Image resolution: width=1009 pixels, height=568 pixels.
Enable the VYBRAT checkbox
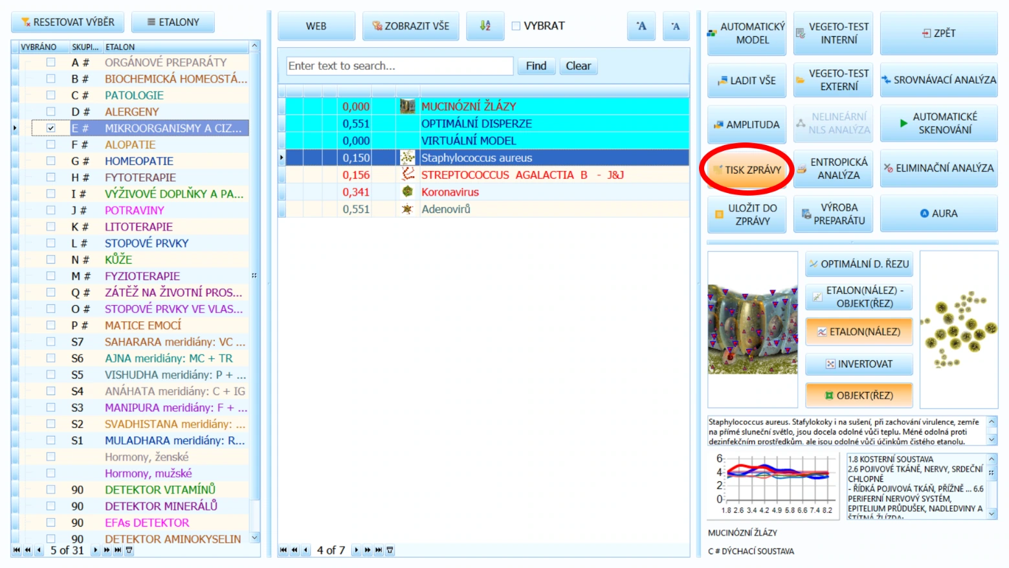point(516,26)
